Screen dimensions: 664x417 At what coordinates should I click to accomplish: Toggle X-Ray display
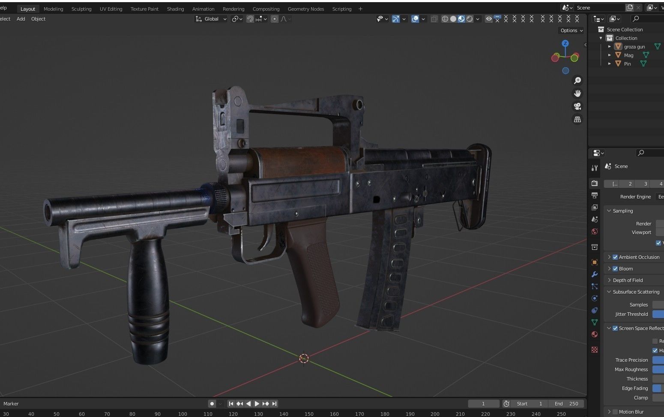434,19
